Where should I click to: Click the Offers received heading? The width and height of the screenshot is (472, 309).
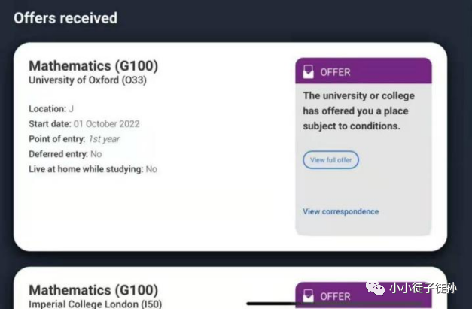[65, 17]
